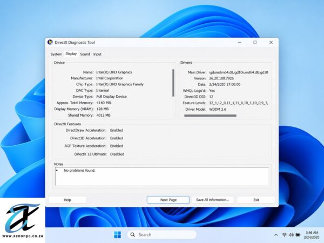Minimize the DirectX Diagnostic Tool window

[x=239, y=42]
